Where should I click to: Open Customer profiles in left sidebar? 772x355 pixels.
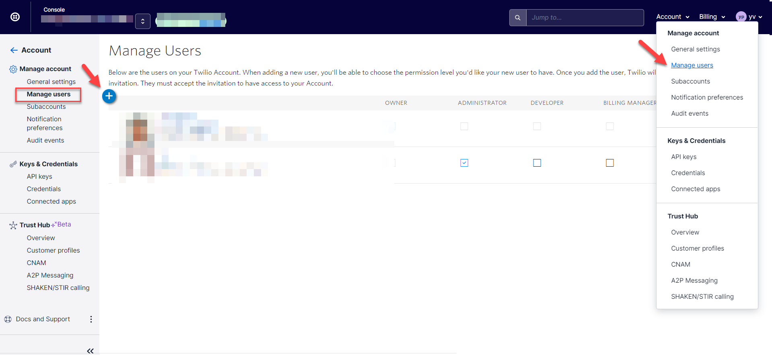[x=54, y=251]
